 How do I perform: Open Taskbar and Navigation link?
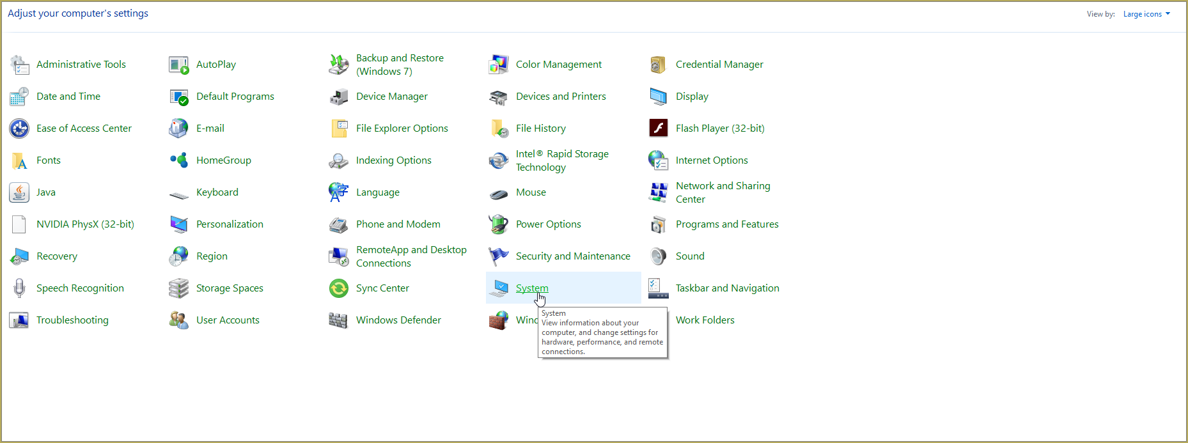coord(728,288)
